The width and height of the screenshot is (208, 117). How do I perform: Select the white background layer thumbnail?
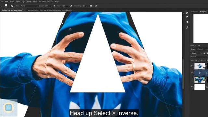[200, 87]
